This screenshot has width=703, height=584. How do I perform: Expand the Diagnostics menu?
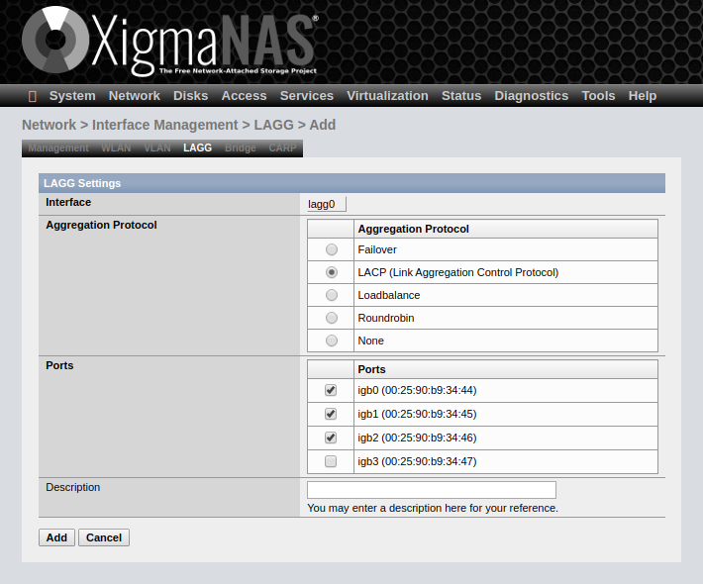click(531, 96)
